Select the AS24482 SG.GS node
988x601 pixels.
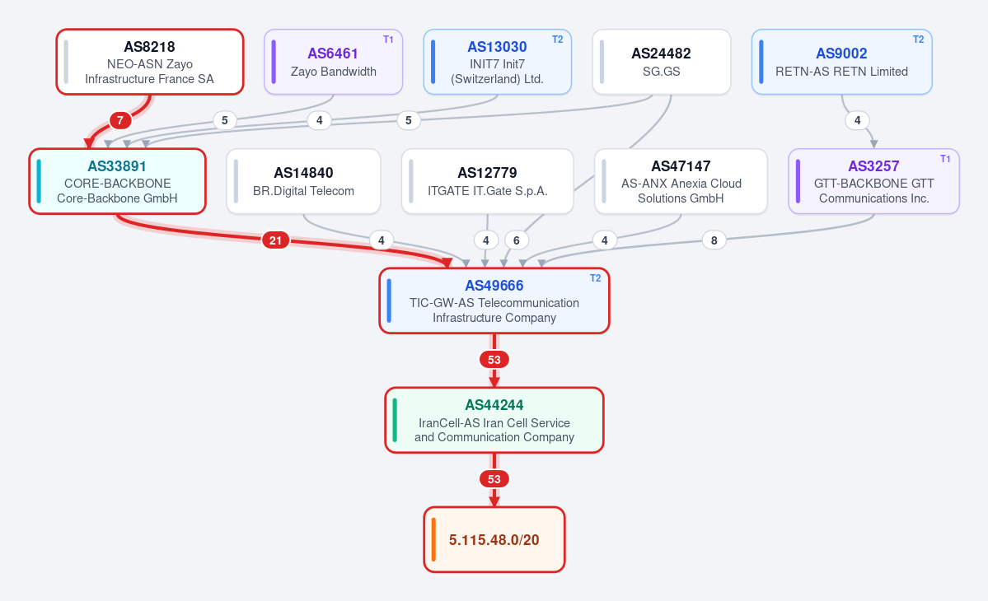pos(662,63)
